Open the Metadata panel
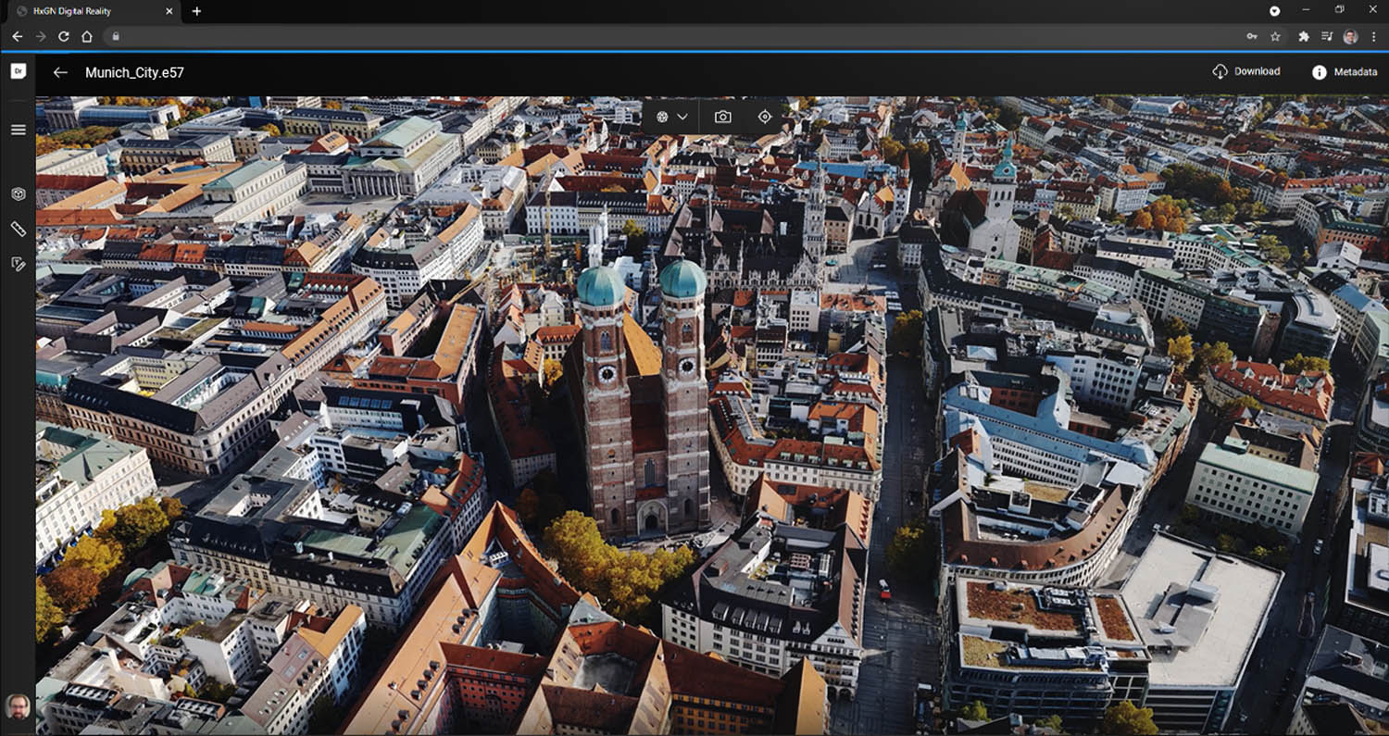 tap(1345, 72)
